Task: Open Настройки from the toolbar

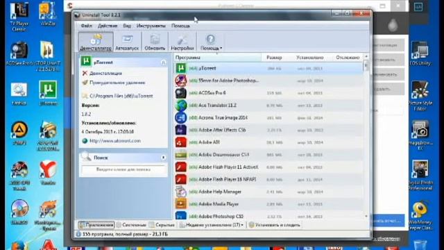Action: [182, 42]
